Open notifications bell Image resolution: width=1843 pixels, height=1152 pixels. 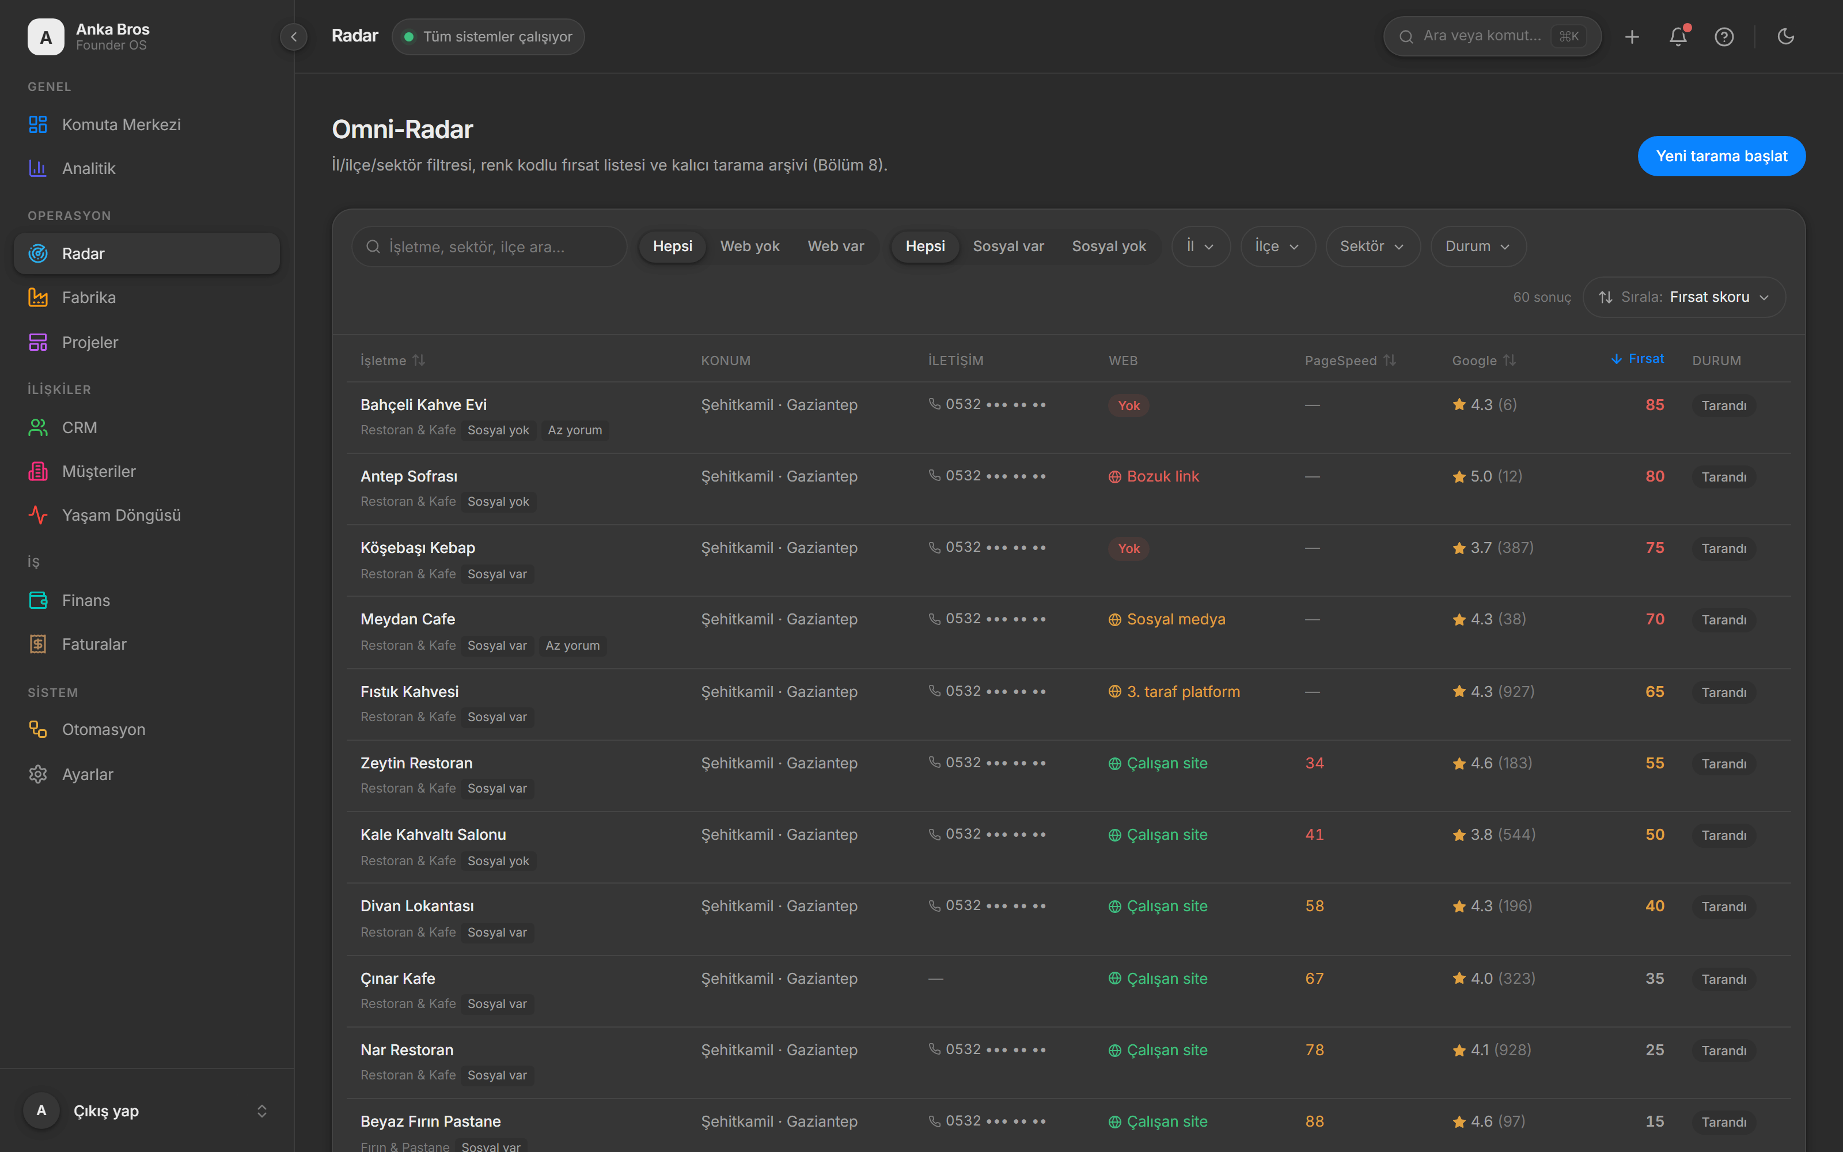pos(1678,36)
